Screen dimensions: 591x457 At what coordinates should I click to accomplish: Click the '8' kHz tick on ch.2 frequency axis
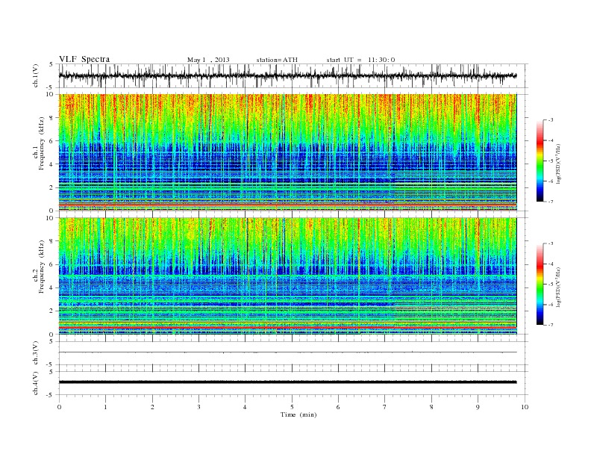tap(51, 241)
